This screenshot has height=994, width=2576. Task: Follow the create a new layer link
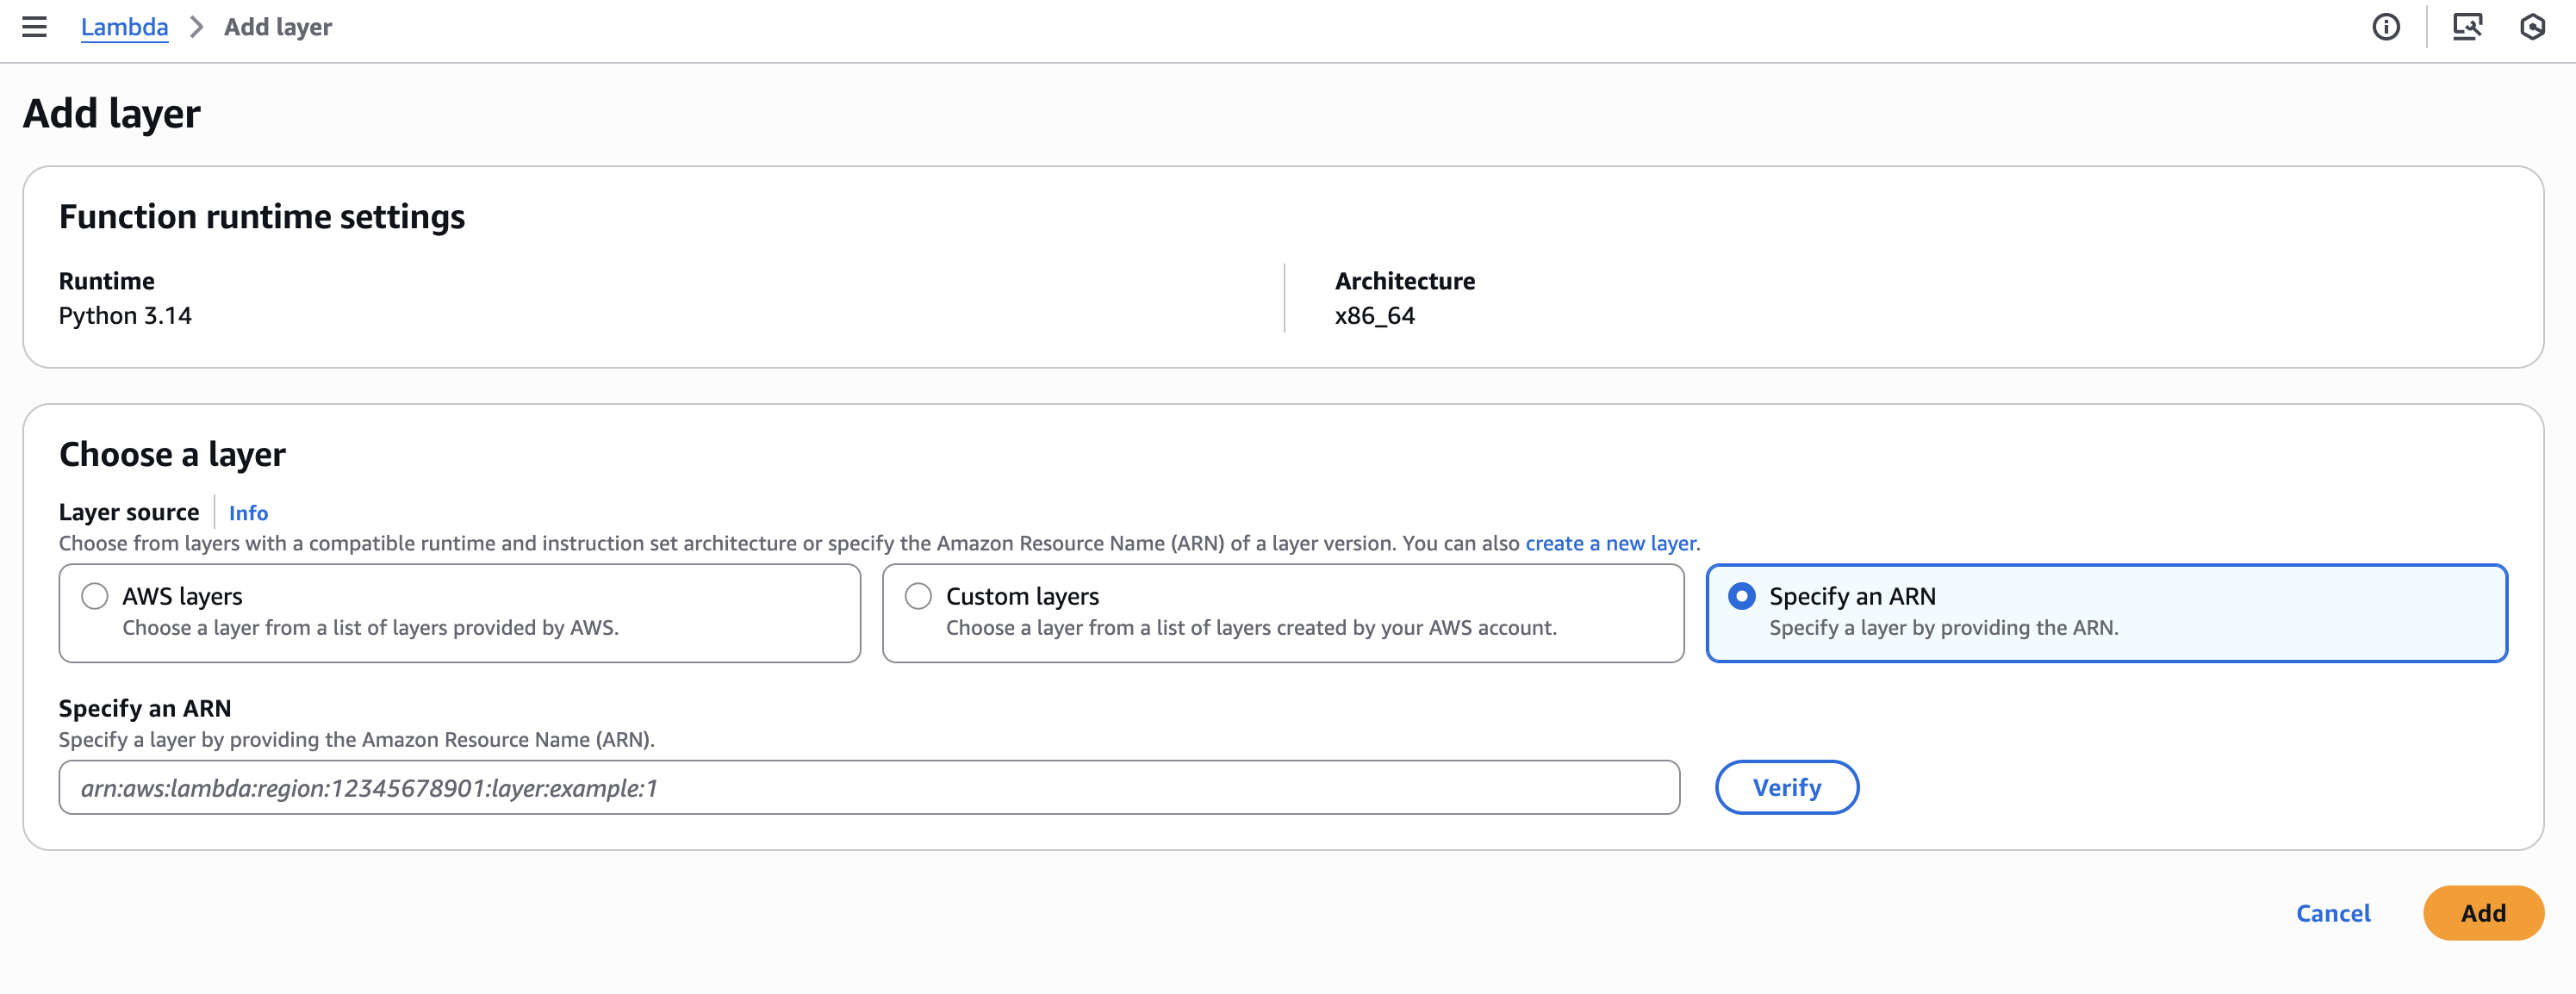click(1610, 543)
